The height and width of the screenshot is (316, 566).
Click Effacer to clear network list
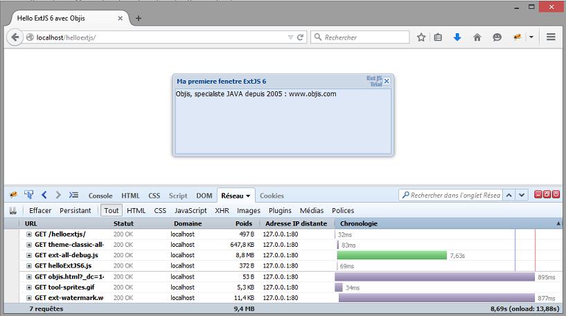tap(40, 210)
